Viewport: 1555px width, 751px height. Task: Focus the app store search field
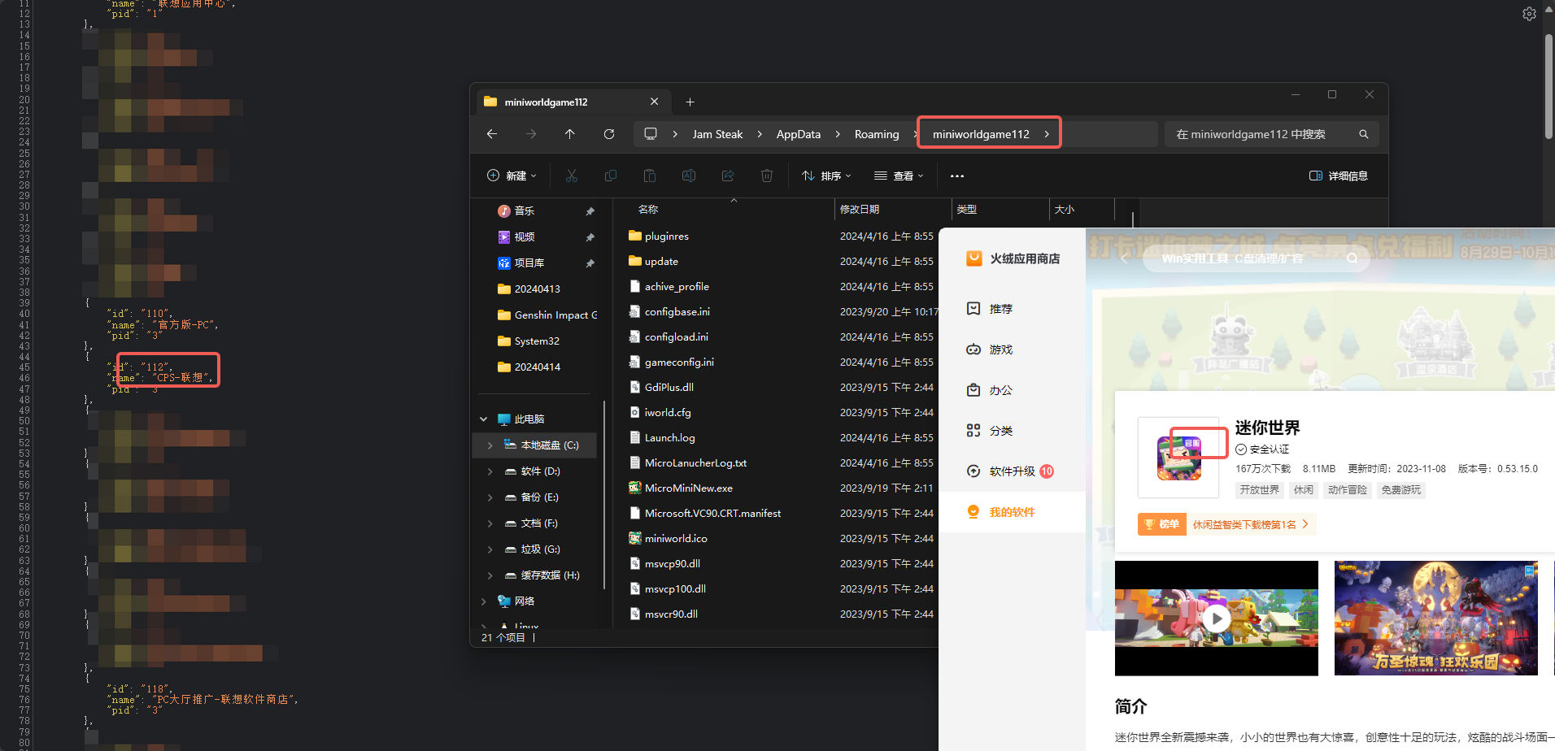1256,258
